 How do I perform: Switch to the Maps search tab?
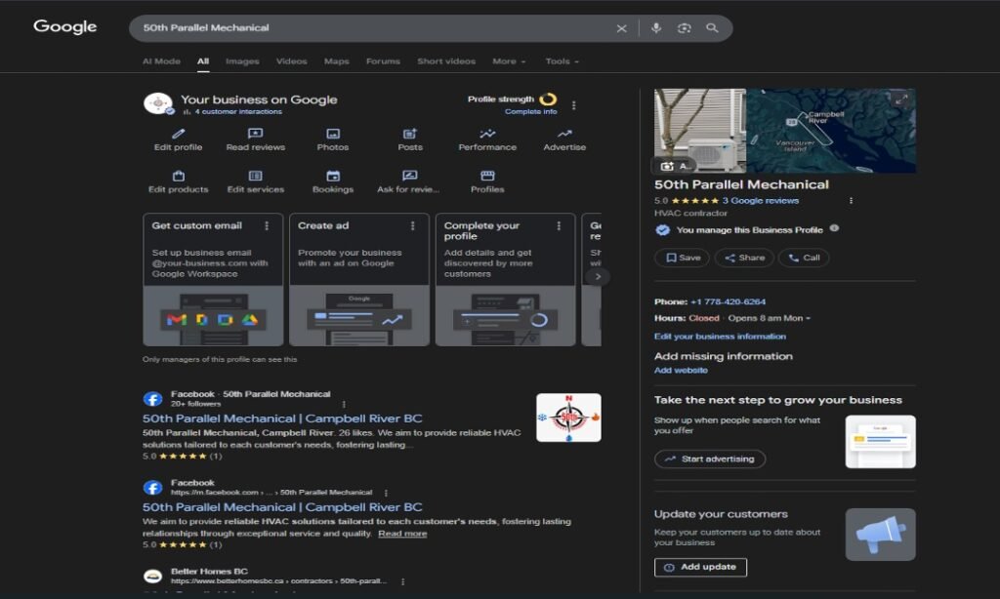(x=336, y=60)
